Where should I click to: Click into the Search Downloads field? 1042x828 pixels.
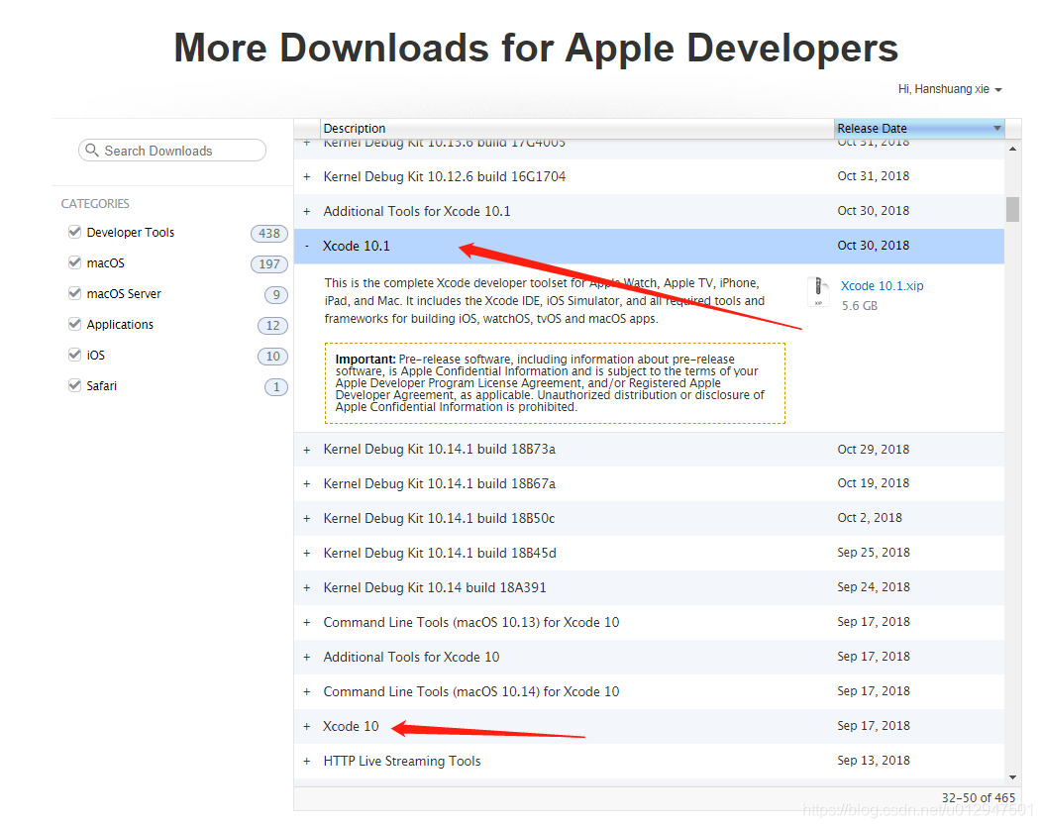click(x=172, y=151)
